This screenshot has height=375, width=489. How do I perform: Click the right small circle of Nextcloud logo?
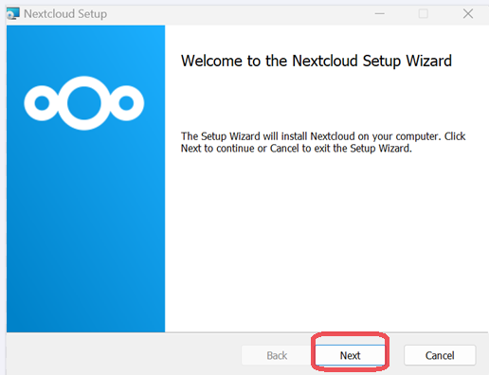(126, 103)
